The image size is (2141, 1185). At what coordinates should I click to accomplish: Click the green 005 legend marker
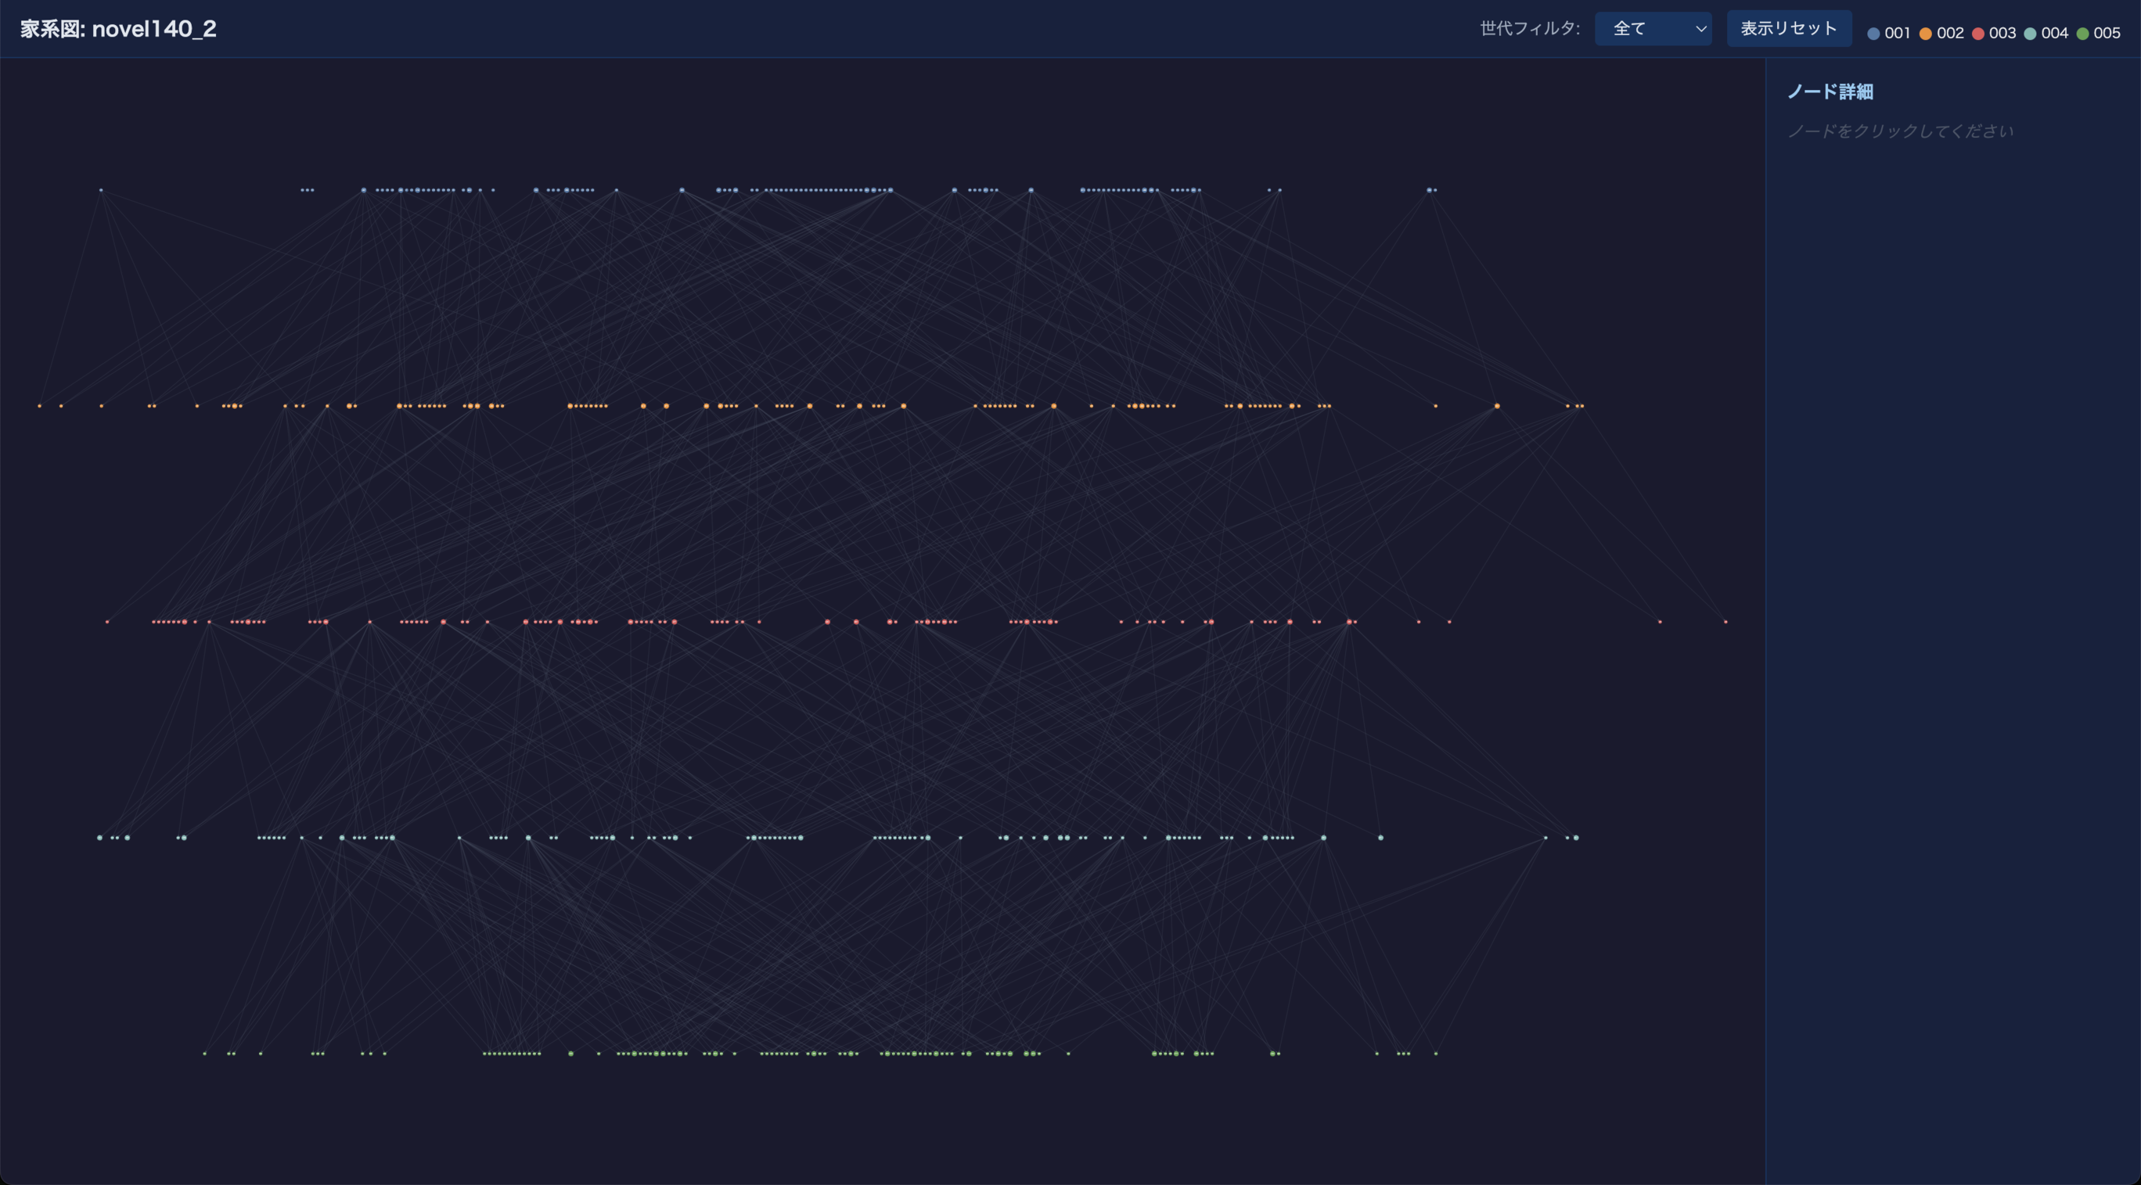2082,33
